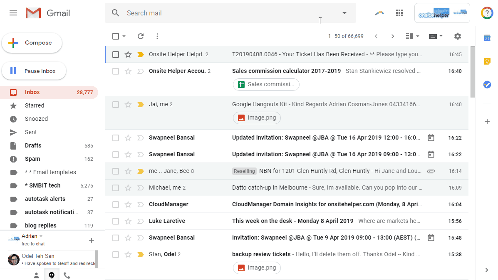Open the SMBIT tech label

[x=49, y=185]
